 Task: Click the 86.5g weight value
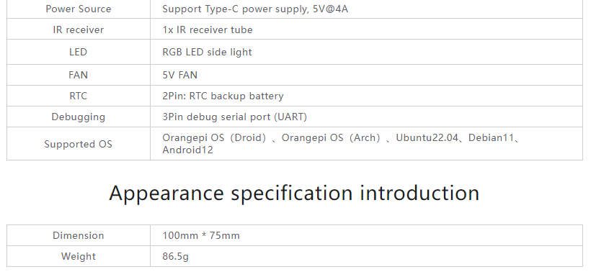pos(176,257)
